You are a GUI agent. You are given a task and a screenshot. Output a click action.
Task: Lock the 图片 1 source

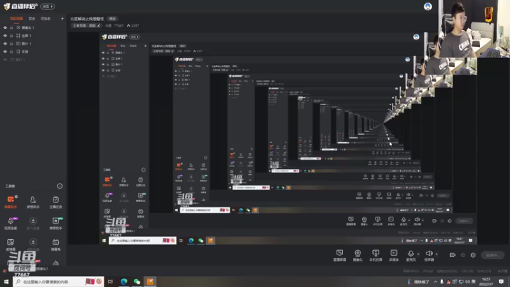pyautogui.click(x=11, y=43)
